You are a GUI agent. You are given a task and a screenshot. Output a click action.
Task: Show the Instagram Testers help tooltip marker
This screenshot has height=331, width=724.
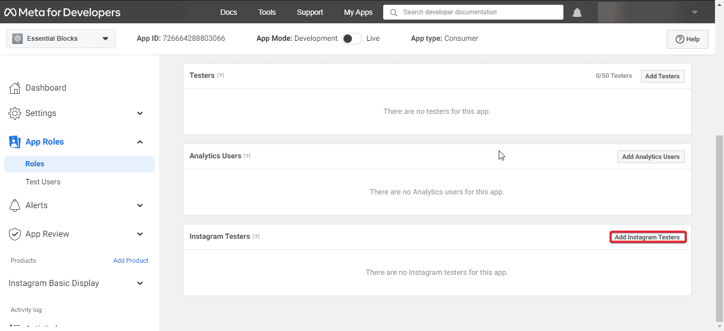point(256,237)
